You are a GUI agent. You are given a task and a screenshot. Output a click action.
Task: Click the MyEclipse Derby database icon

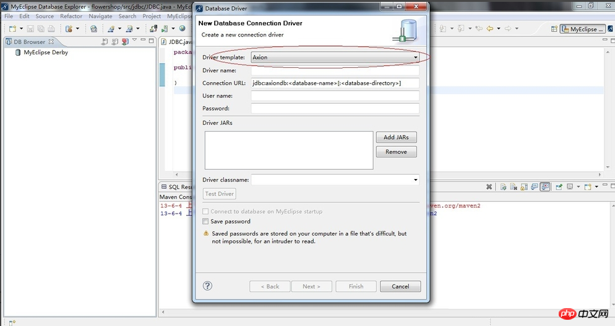(18, 53)
